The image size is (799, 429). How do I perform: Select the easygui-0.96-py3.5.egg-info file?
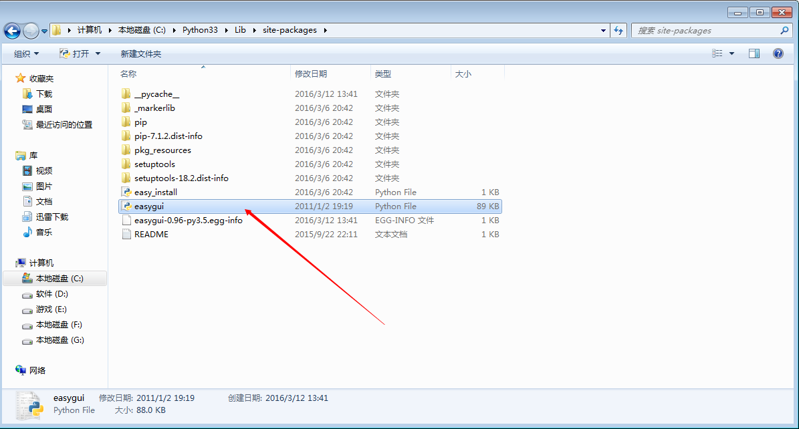[188, 221]
